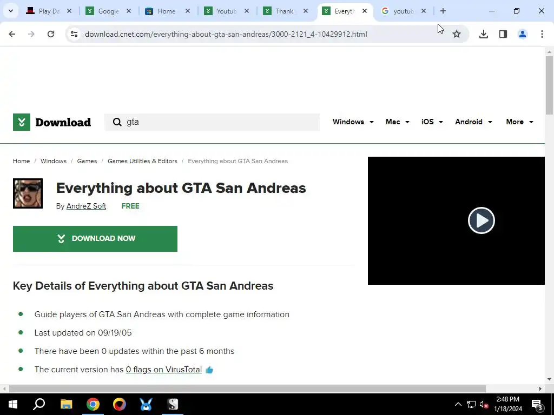Viewport: 554px width, 415px height.
Task: Open the notification center icon
Action: [537, 404]
